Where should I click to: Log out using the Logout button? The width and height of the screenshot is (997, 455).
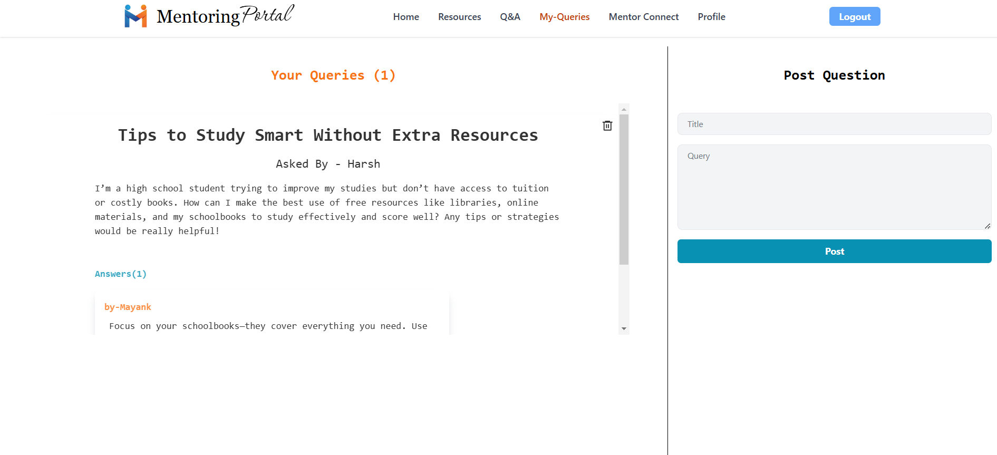pyautogui.click(x=854, y=16)
